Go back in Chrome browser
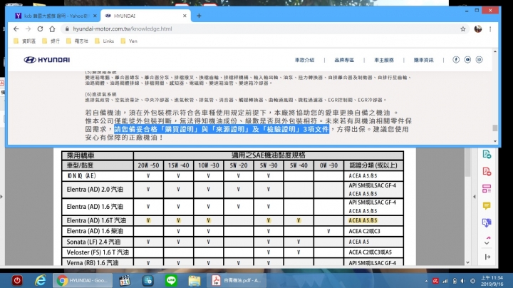The width and height of the screenshot is (513, 288). tap(16, 29)
